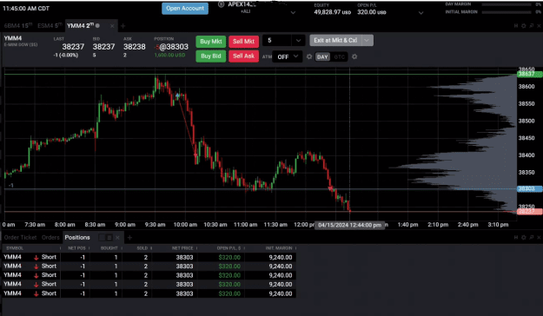The image size is (543, 316).
Task: Click the 04/15/2024 12:44:00 pm crosshair label
Action: tap(349, 226)
